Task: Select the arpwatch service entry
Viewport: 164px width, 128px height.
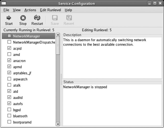Action: (x=20, y=79)
